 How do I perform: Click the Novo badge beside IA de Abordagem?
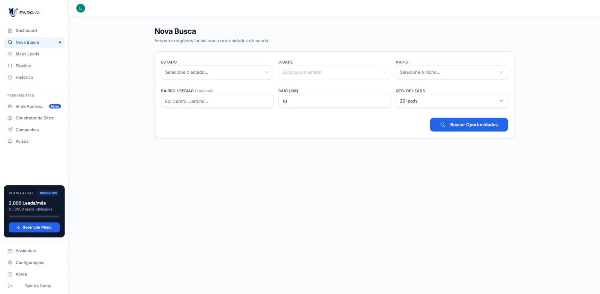tap(55, 106)
